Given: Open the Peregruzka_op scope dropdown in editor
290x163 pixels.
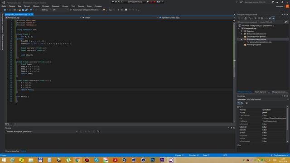Looking at the screenshot, I should (43, 18).
